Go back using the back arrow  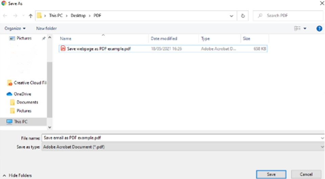click(5, 16)
